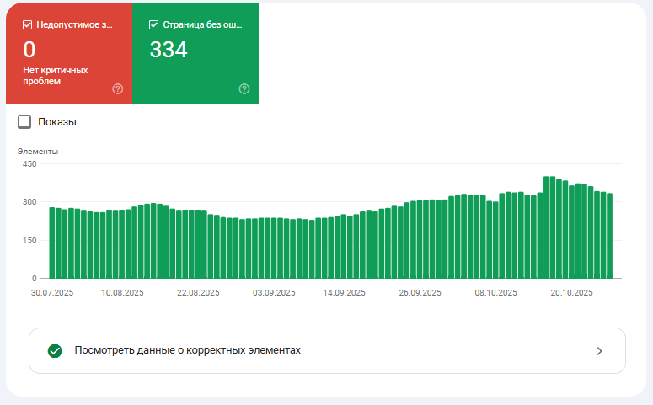Click the "03.09.2025" date label
This screenshot has width=653, height=405.
tap(274, 293)
